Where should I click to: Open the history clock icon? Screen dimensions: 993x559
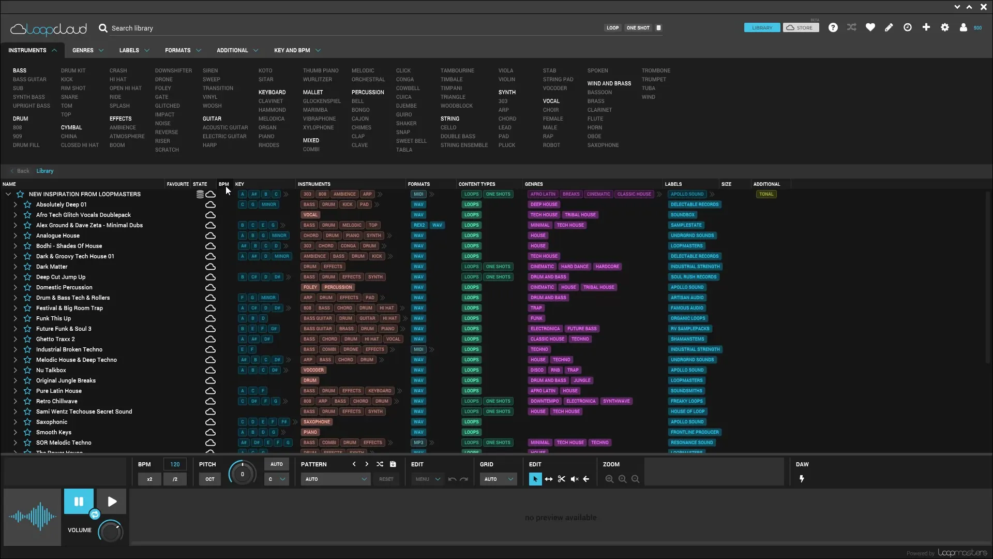coord(908,28)
